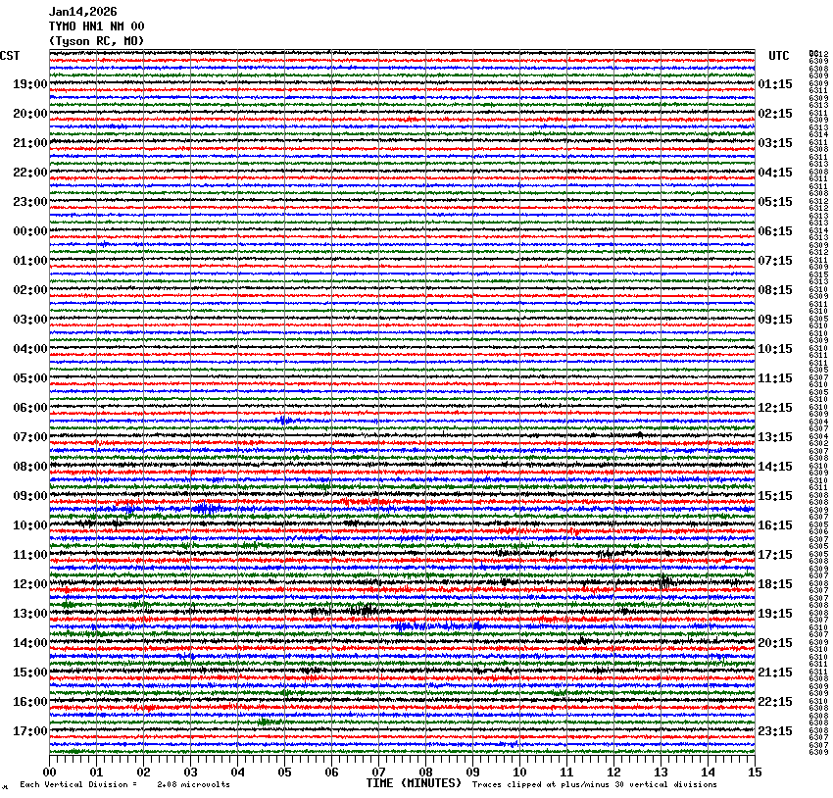Click the 17:00 CST row label
The height and width of the screenshot is (798, 833).
pos(29,731)
